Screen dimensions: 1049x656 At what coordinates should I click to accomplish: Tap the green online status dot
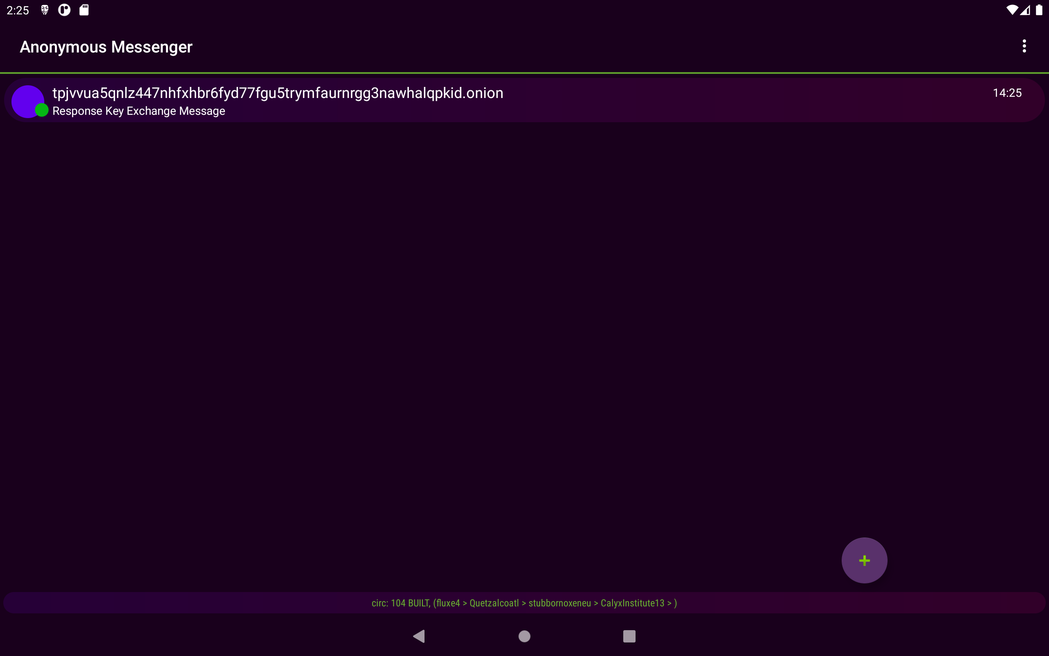click(42, 110)
